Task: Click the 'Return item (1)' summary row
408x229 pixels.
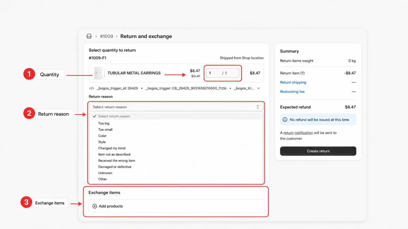Action: [x=318, y=73]
